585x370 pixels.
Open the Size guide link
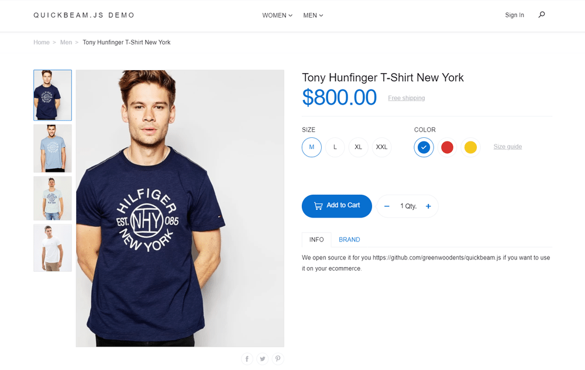click(507, 147)
